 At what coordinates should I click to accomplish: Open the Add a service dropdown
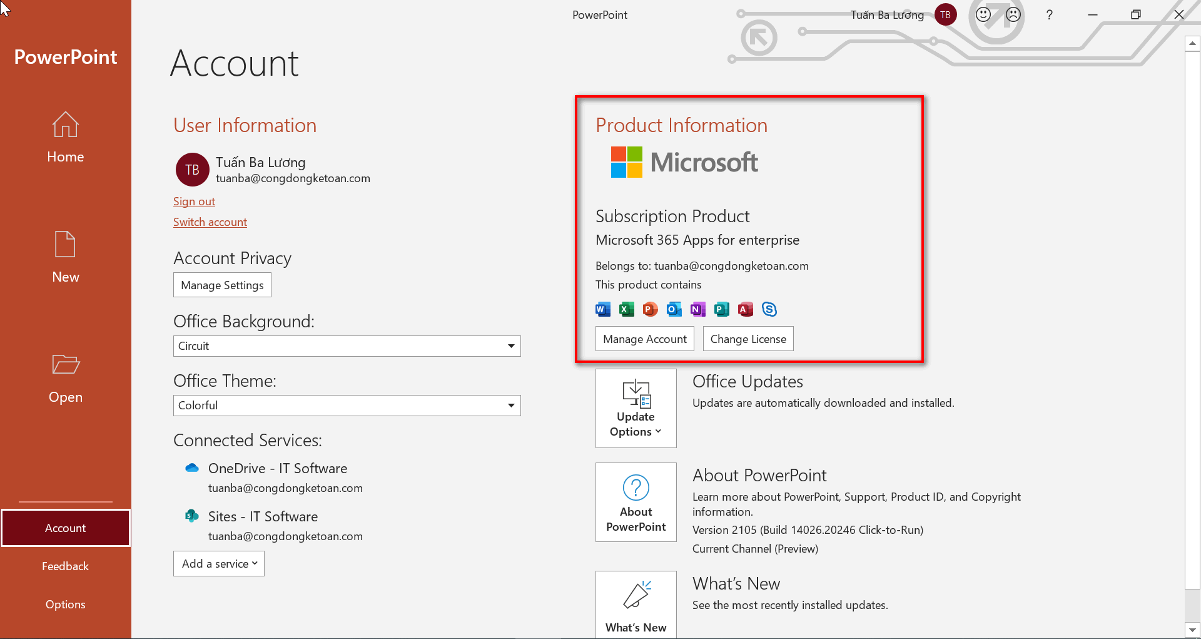click(219, 563)
